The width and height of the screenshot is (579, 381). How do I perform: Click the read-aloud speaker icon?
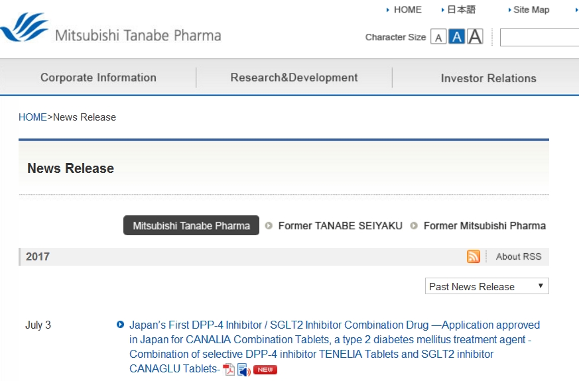pyautogui.click(x=243, y=370)
